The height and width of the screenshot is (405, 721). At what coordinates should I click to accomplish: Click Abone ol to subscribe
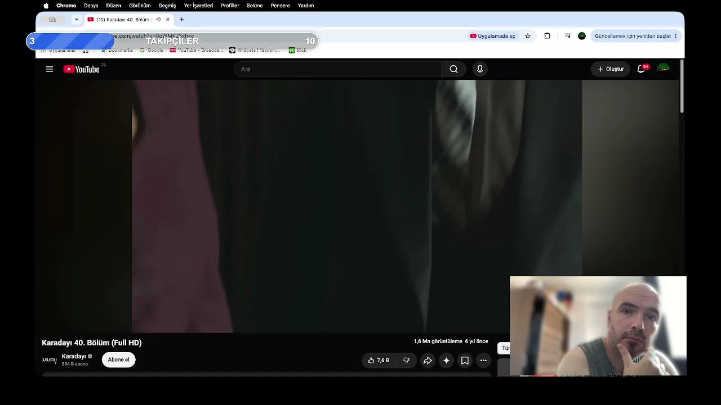[x=118, y=360]
